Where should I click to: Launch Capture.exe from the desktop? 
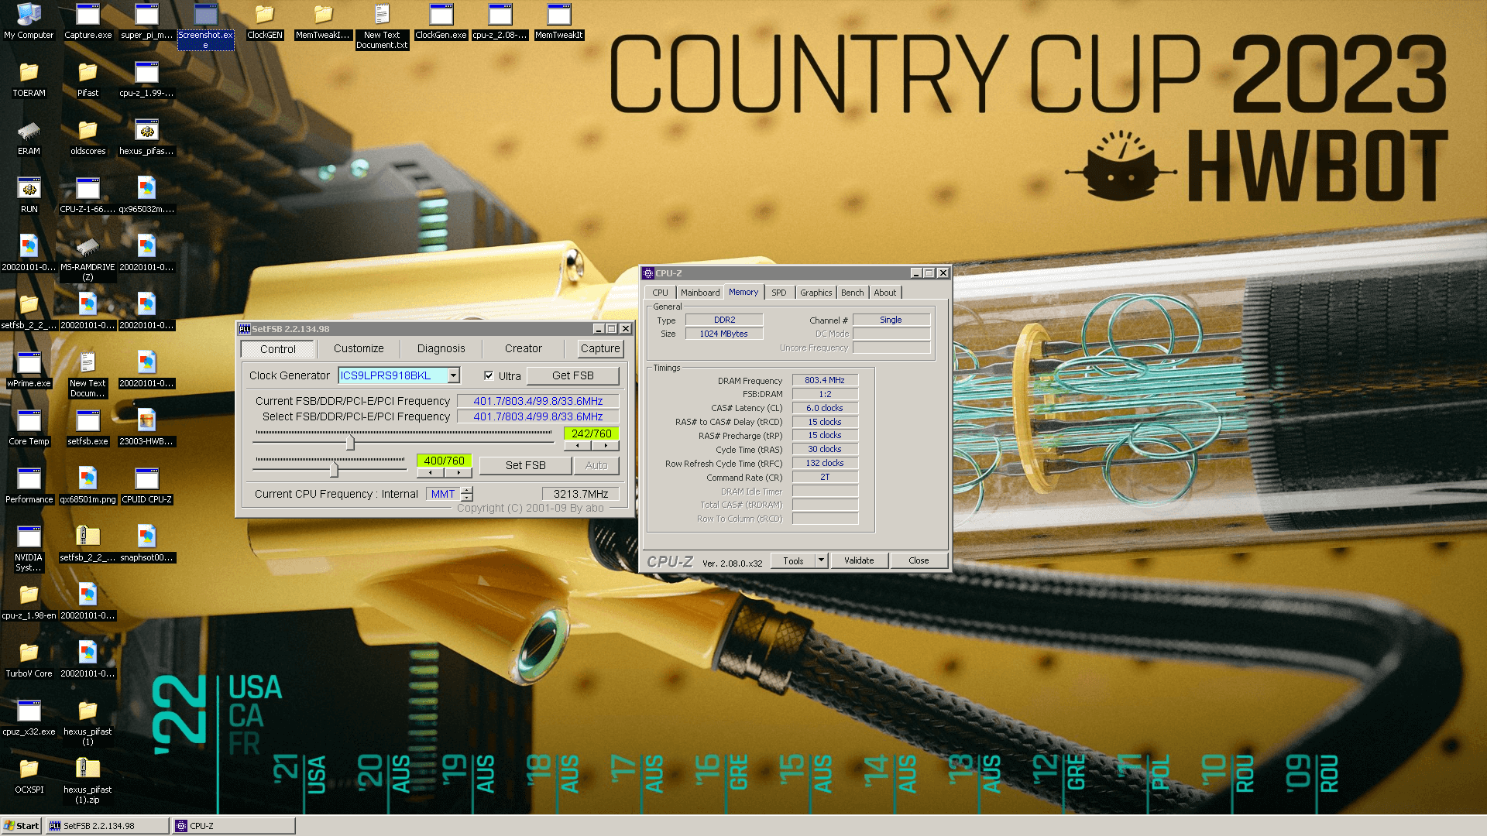coord(88,21)
